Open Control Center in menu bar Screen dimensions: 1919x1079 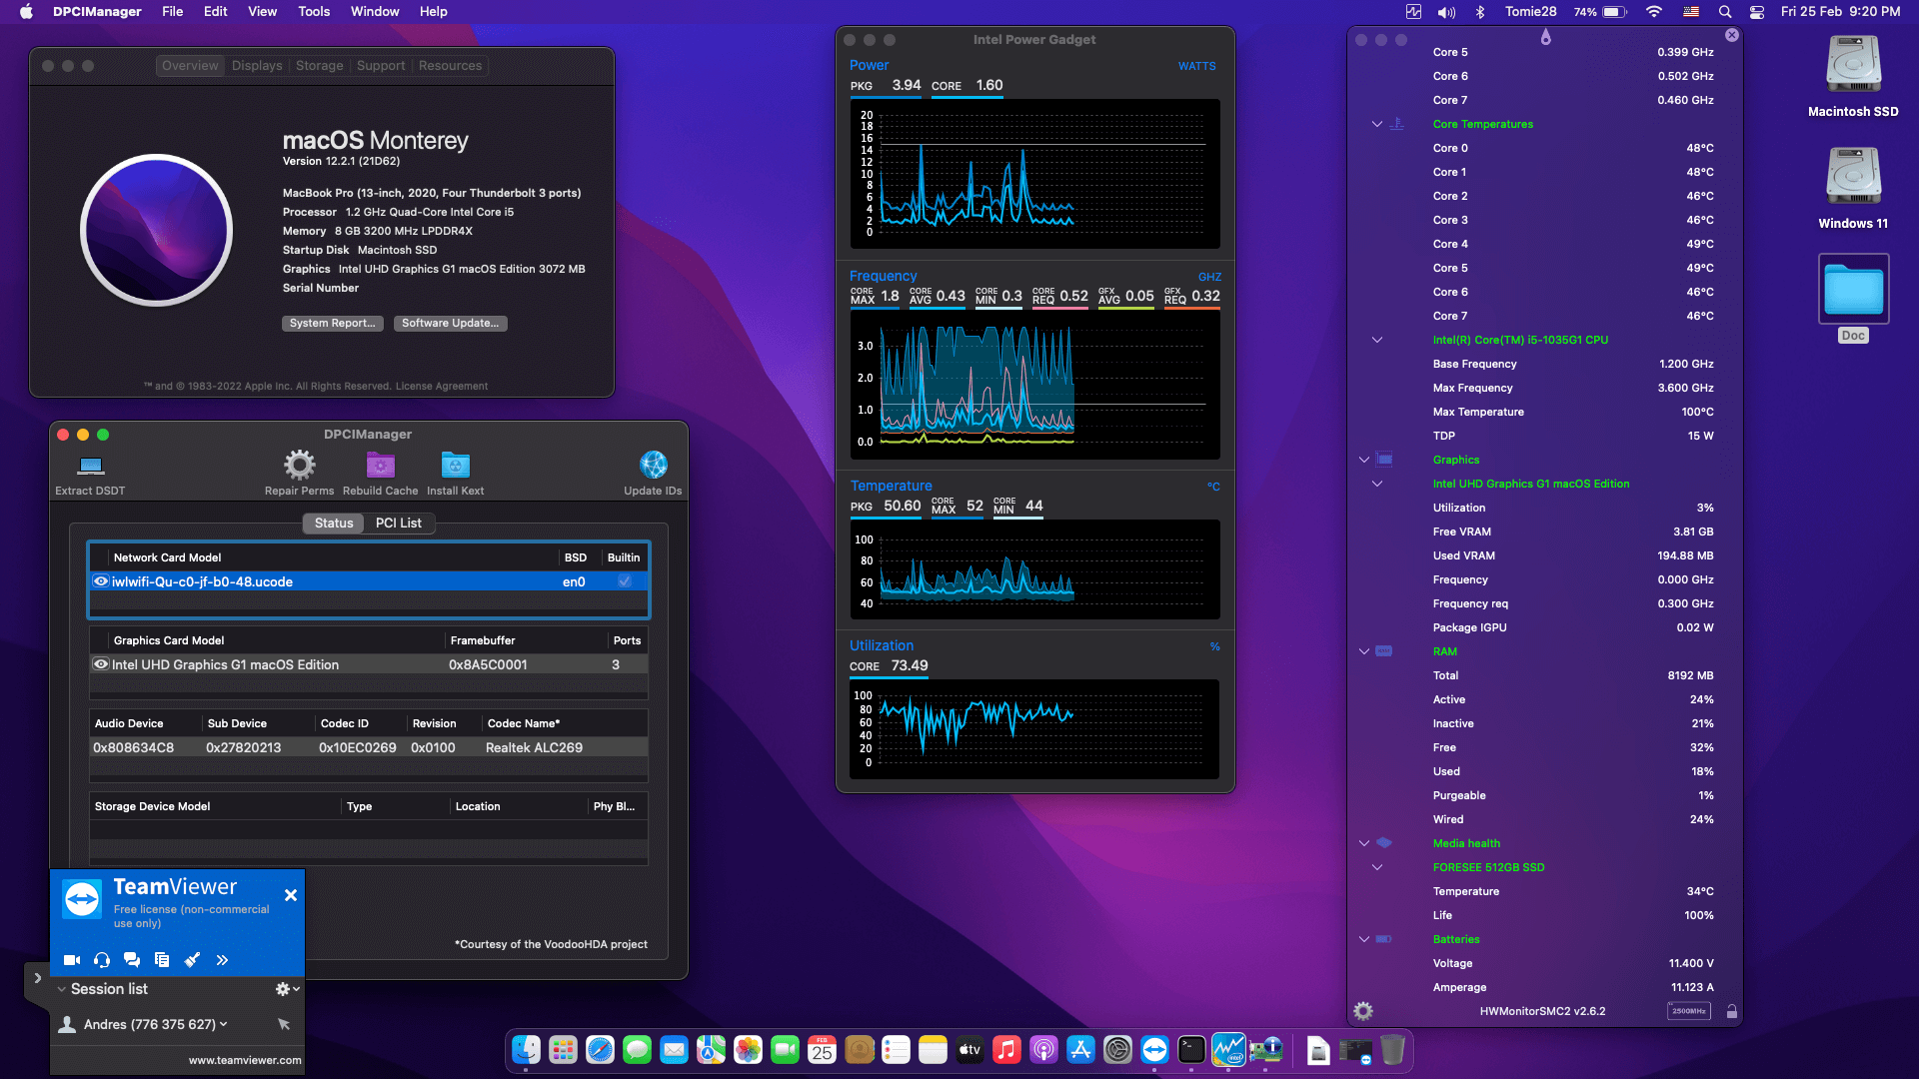click(1757, 12)
